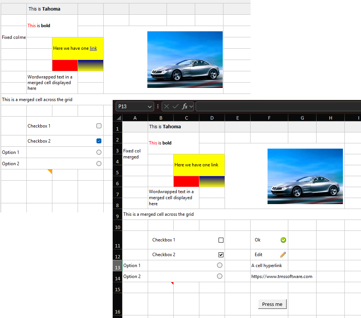Click the cancel X icon in the formula bar
361x318 pixels.
coord(166,106)
